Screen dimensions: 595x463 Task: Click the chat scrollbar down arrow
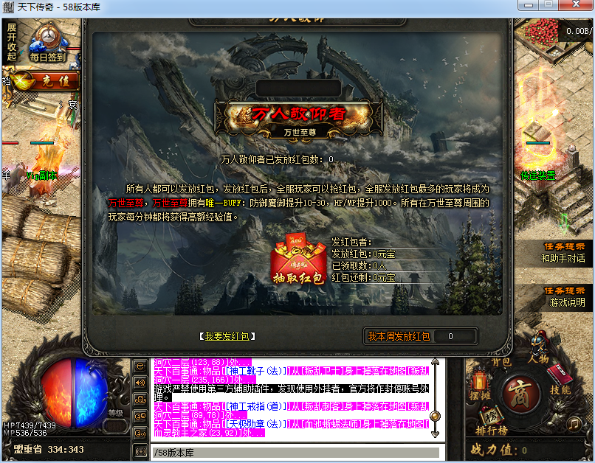coord(436,434)
